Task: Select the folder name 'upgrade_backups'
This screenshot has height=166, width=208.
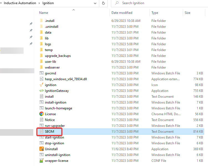Action: [58, 56]
